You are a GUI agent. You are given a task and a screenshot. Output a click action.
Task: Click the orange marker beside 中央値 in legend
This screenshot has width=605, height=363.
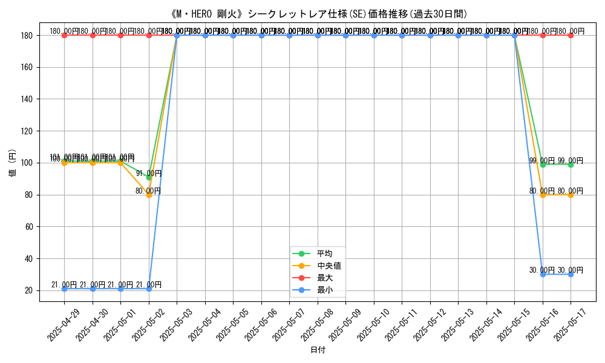(302, 266)
